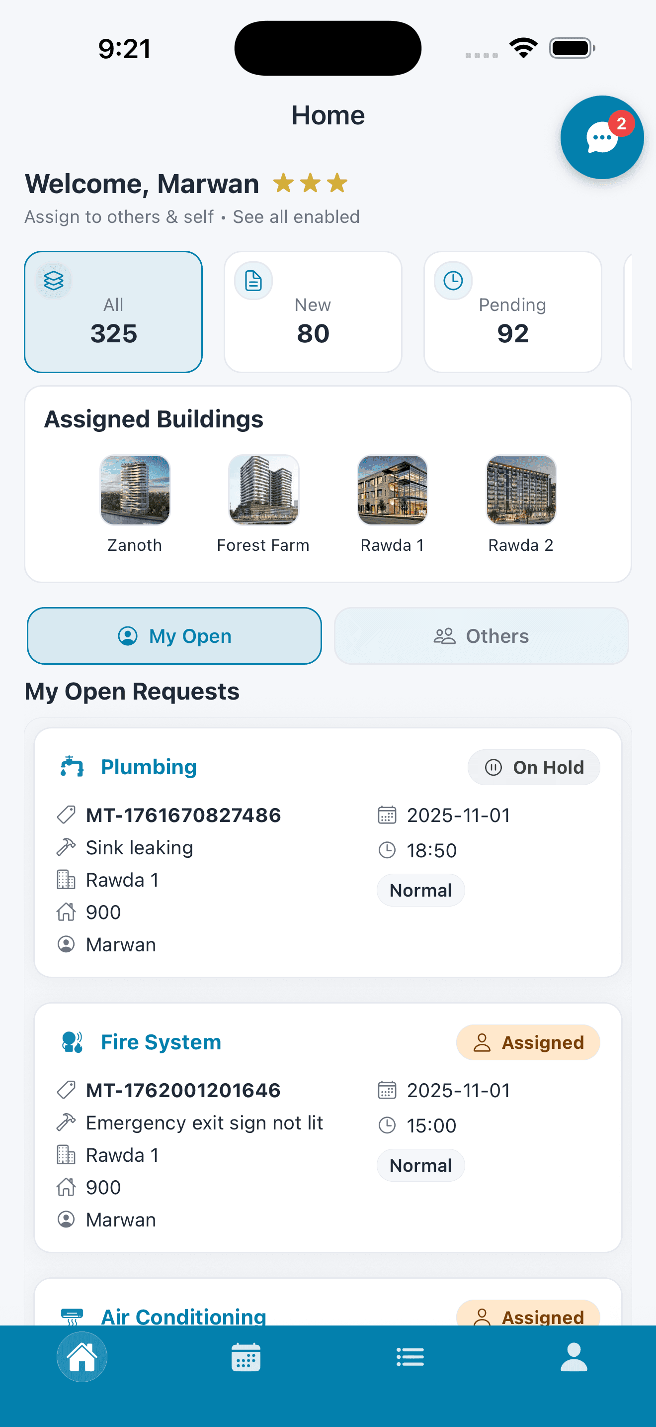Click the Assigned badge on Fire System card
Image resolution: width=656 pixels, height=1427 pixels.
(528, 1042)
